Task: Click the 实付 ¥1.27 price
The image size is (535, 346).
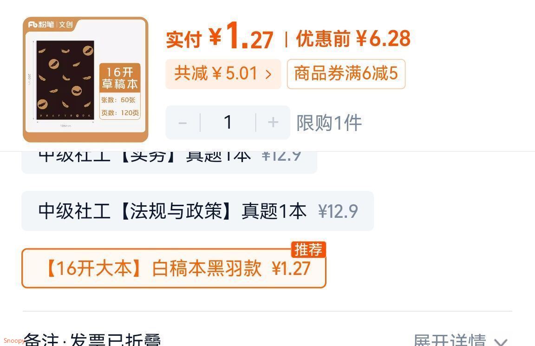Action: [219, 37]
